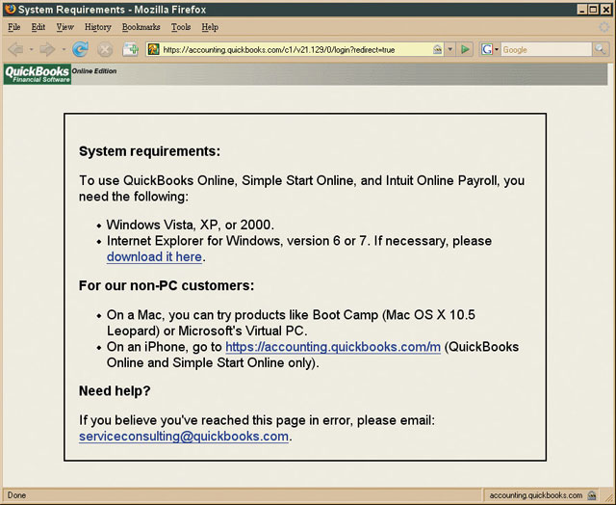
Task: Go back with the Back arrow button
Action: coord(16,49)
